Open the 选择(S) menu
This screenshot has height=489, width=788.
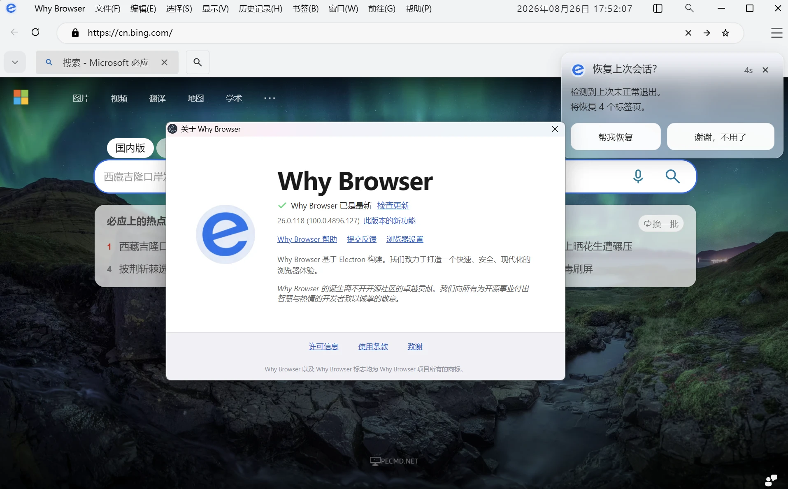[x=179, y=9]
